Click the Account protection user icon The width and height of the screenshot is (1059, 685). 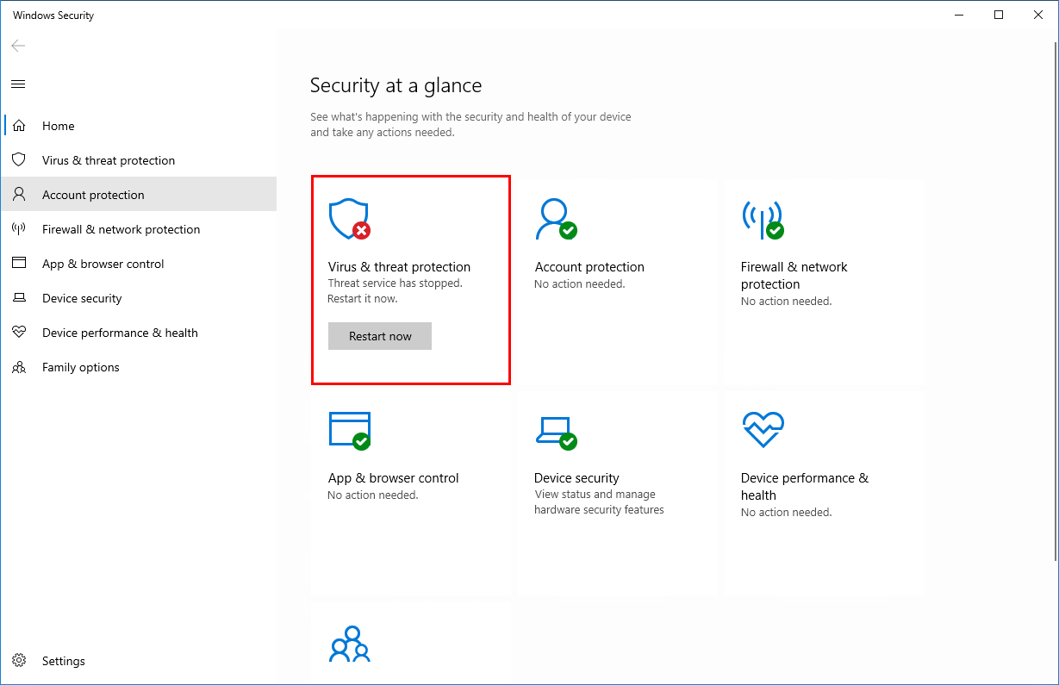click(555, 218)
